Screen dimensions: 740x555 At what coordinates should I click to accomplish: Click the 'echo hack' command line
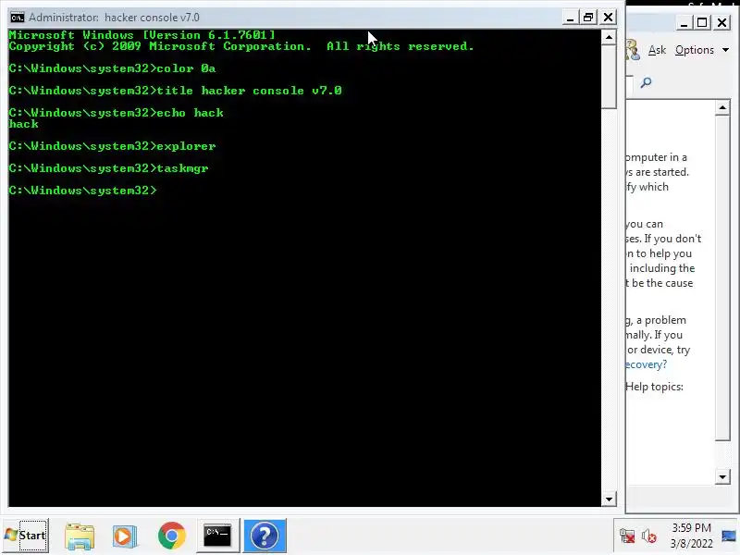point(117,113)
